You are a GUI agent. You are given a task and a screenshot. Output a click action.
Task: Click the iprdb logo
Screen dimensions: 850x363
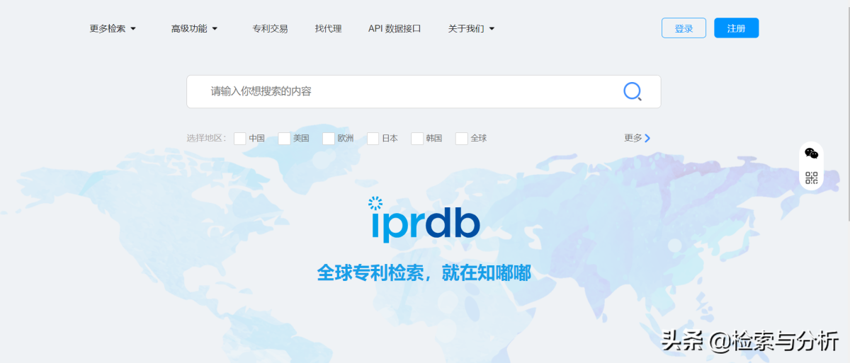(424, 219)
